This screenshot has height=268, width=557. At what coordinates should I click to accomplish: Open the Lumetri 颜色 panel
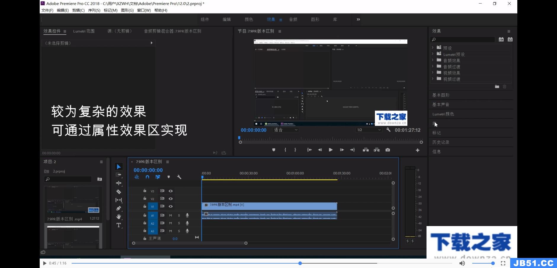pos(443,114)
